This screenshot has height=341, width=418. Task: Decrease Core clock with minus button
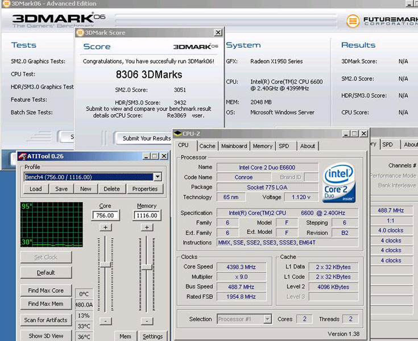[x=106, y=321]
